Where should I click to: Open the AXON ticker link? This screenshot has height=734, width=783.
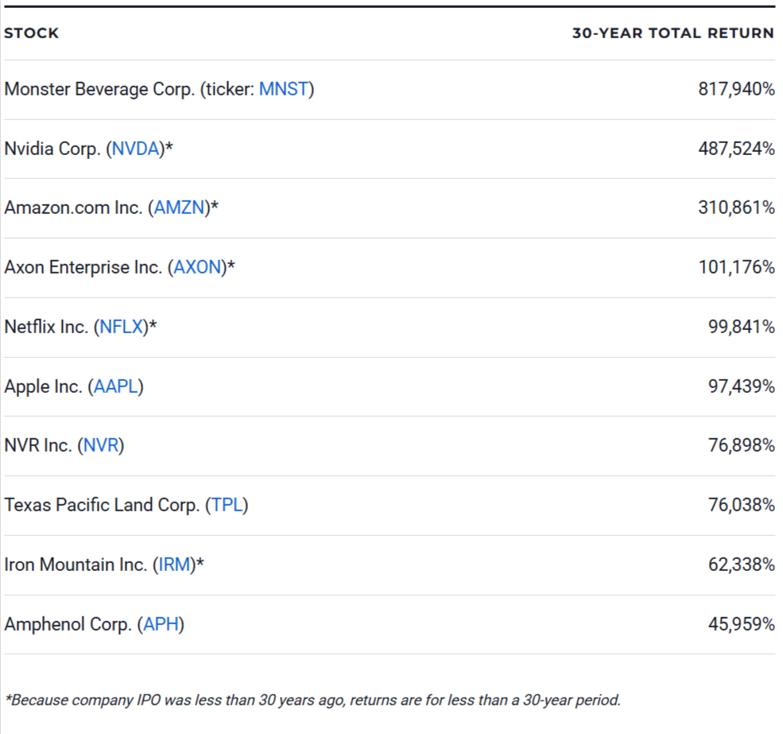pos(198,268)
